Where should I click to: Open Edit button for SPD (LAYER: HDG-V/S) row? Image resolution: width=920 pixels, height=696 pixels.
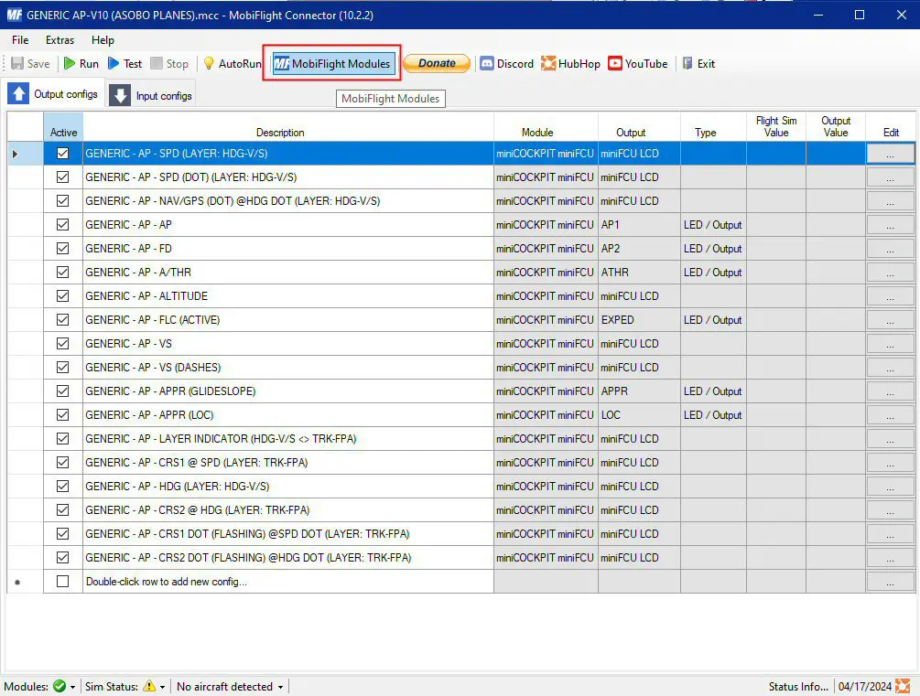[890, 154]
